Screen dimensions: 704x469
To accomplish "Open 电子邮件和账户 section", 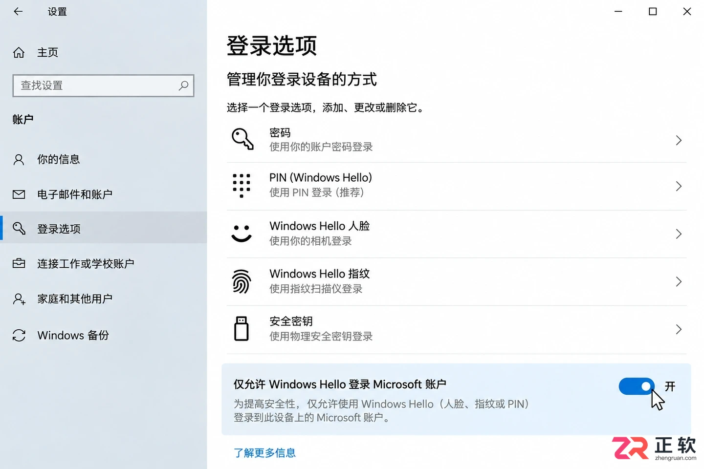I will [x=75, y=194].
